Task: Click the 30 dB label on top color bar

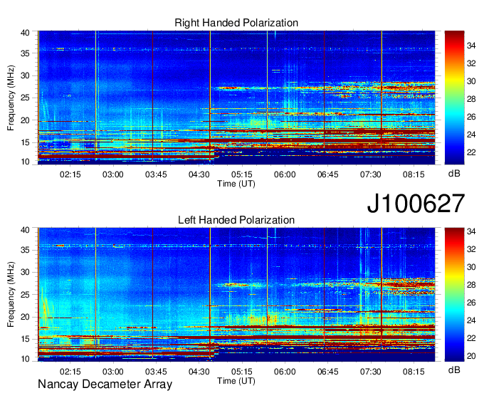Action: [471, 81]
